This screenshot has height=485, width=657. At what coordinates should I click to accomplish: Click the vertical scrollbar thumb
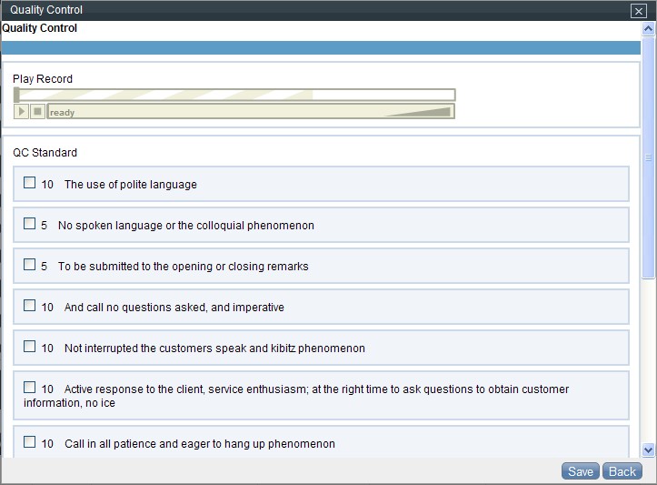click(x=648, y=157)
